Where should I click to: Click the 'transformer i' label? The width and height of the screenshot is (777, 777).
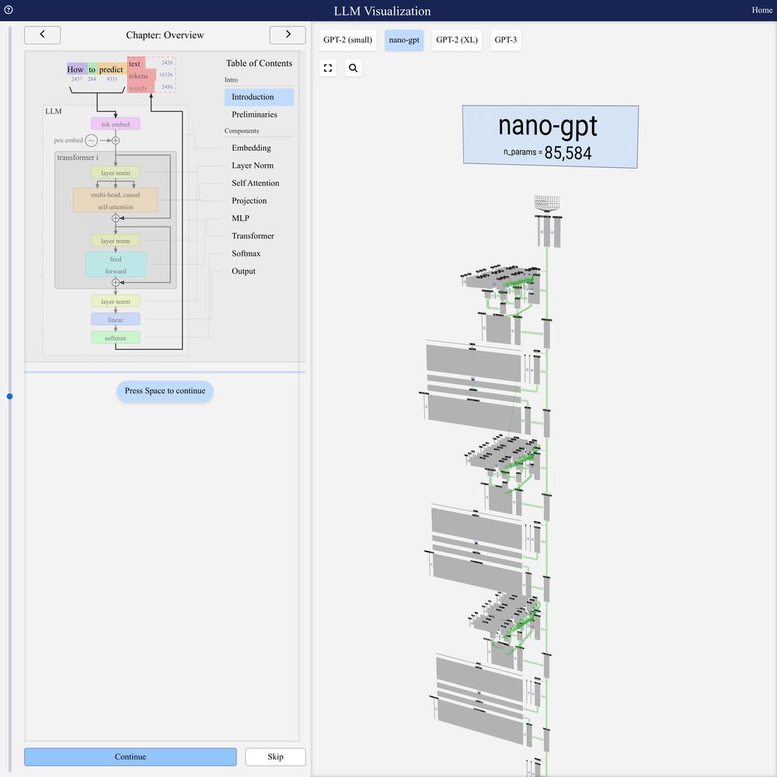click(x=78, y=158)
